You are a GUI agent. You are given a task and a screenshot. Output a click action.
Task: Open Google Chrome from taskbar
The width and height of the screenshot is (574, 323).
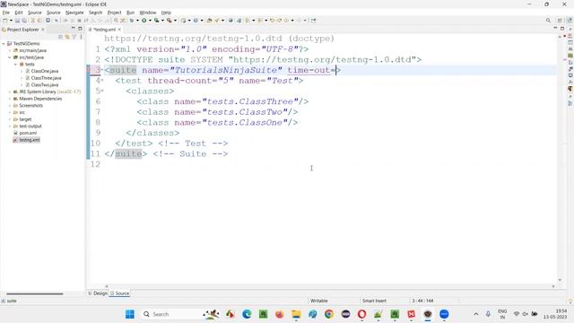pyautogui.click(x=329, y=314)
